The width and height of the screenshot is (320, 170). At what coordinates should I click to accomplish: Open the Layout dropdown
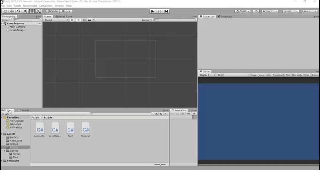coord(309,11)
